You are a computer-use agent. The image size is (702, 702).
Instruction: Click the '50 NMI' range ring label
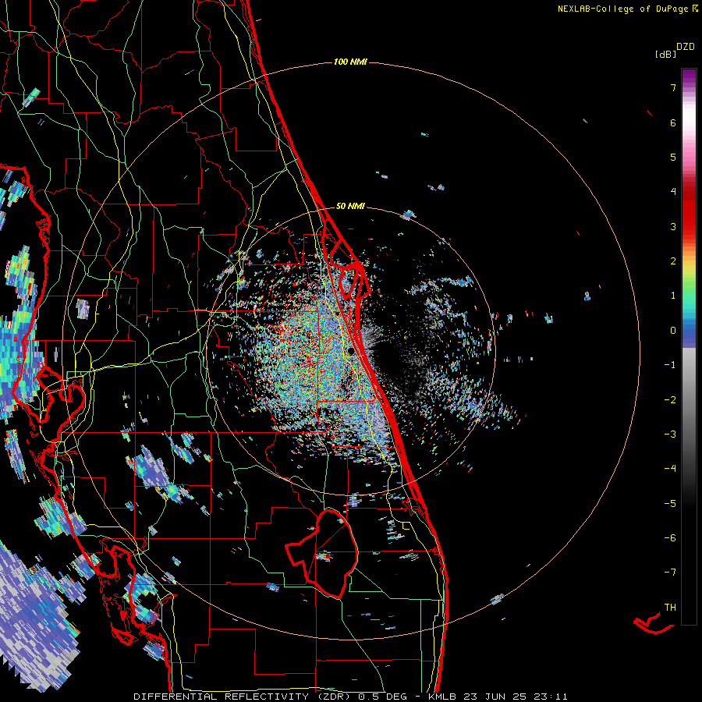point(350,206)
